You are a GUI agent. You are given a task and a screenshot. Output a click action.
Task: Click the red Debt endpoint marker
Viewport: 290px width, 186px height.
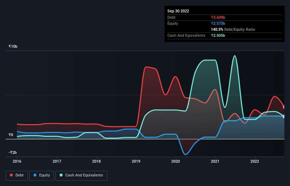point(284,107)
